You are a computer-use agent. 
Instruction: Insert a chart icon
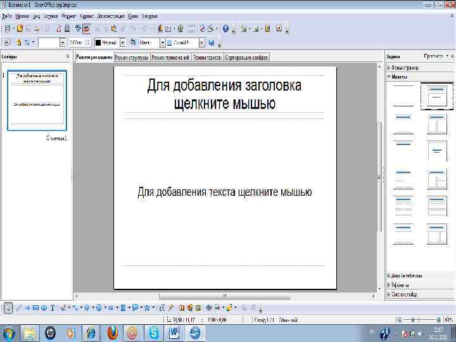160,28
